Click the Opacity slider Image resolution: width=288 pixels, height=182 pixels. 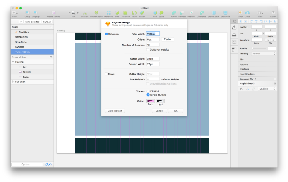click(259, 48)
